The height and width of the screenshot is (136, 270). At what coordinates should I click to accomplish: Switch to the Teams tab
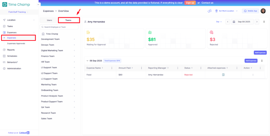pos(69,20)
